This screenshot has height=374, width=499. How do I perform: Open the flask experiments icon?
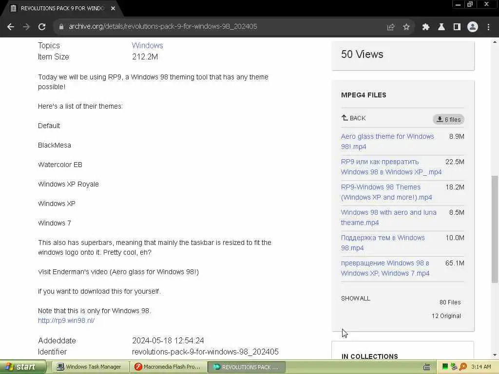coord(441,27)
